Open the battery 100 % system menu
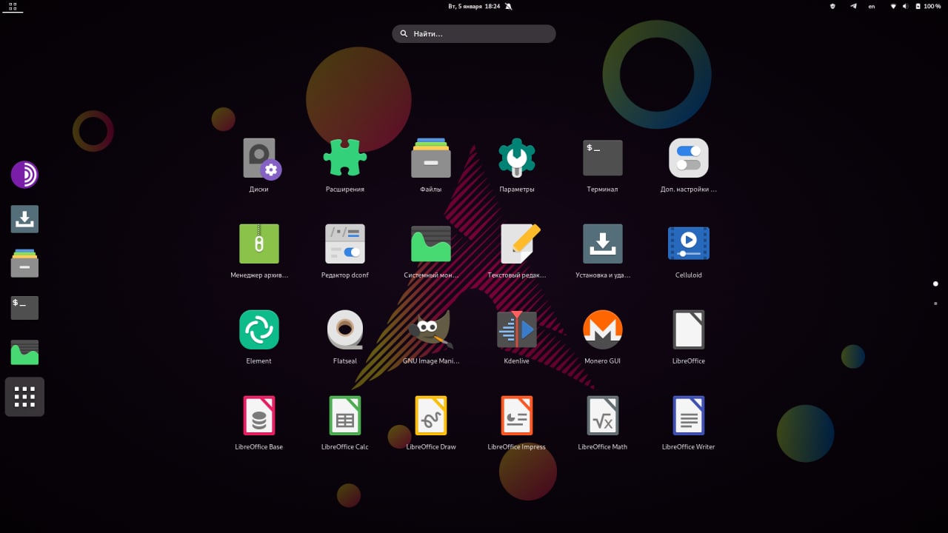Viewport: 948px width, 533px height. pos(928,6)
